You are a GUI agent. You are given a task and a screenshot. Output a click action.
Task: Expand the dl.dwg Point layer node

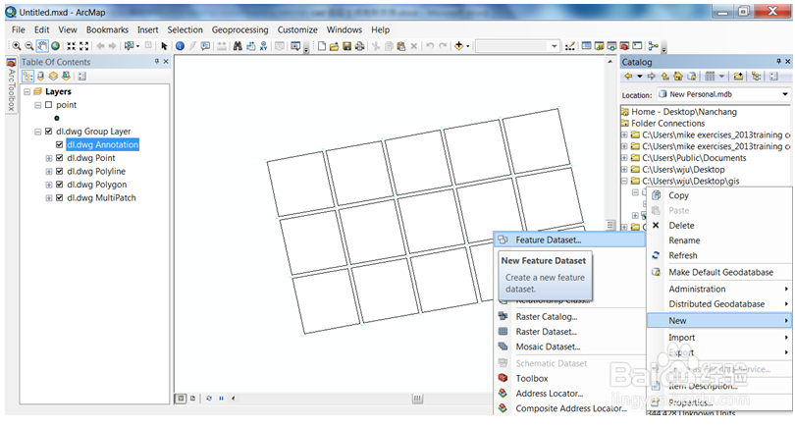[49, 158]
